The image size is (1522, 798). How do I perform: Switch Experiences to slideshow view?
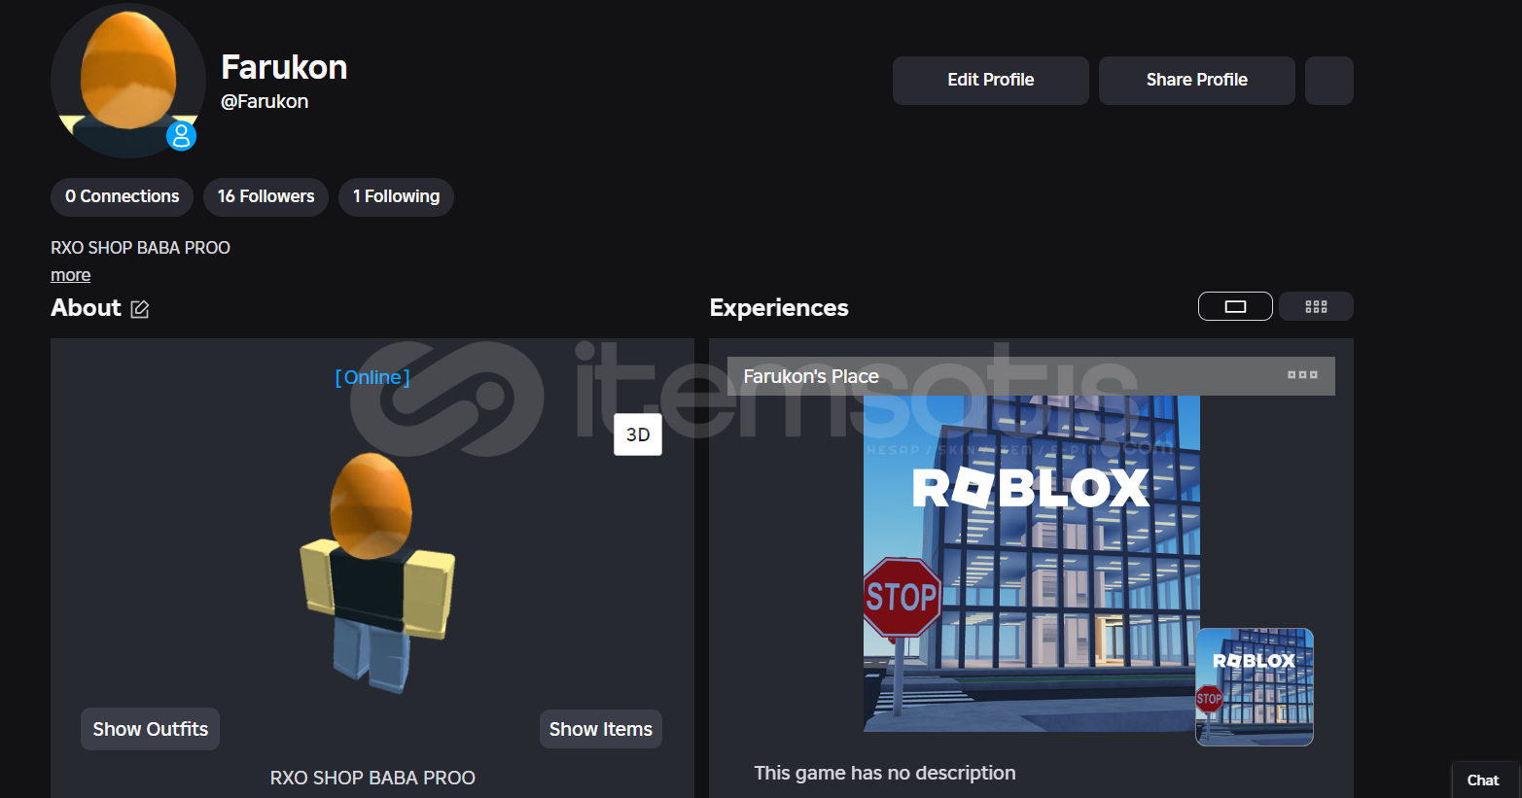(x=1235, y=306)
